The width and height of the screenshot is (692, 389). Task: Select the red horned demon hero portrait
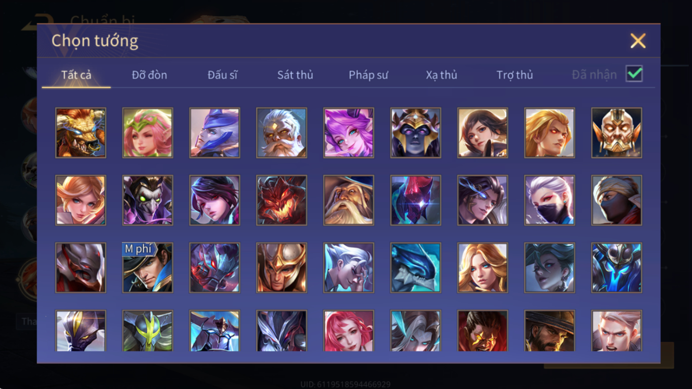282,200
